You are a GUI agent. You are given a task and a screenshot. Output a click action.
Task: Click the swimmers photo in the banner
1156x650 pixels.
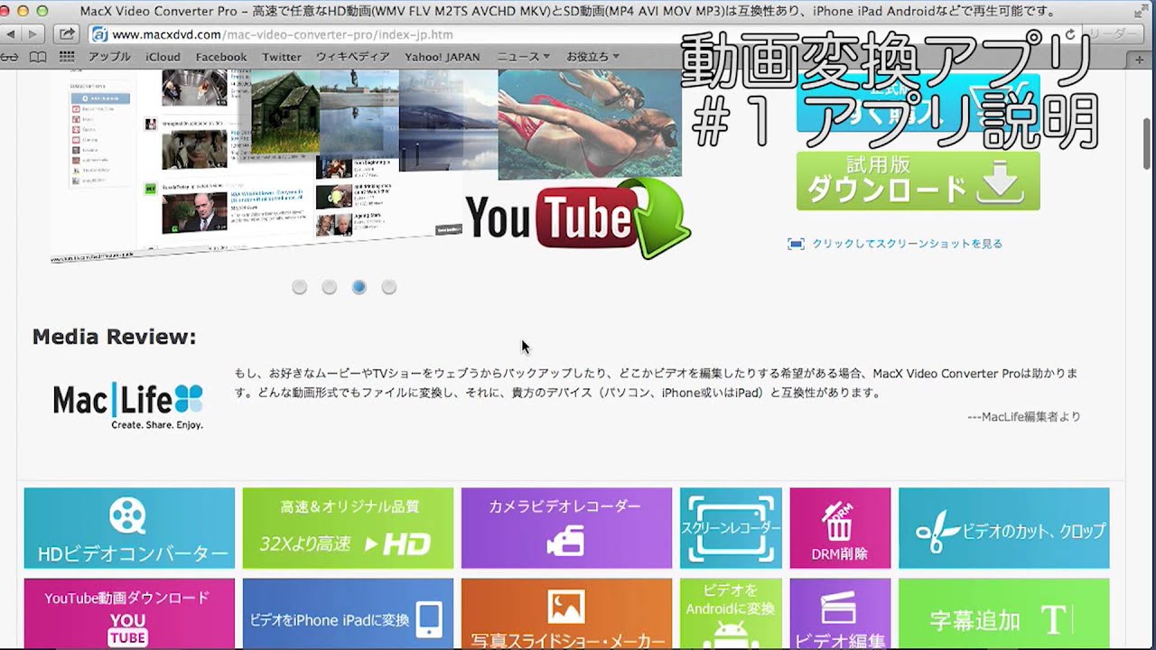point(590,124)
